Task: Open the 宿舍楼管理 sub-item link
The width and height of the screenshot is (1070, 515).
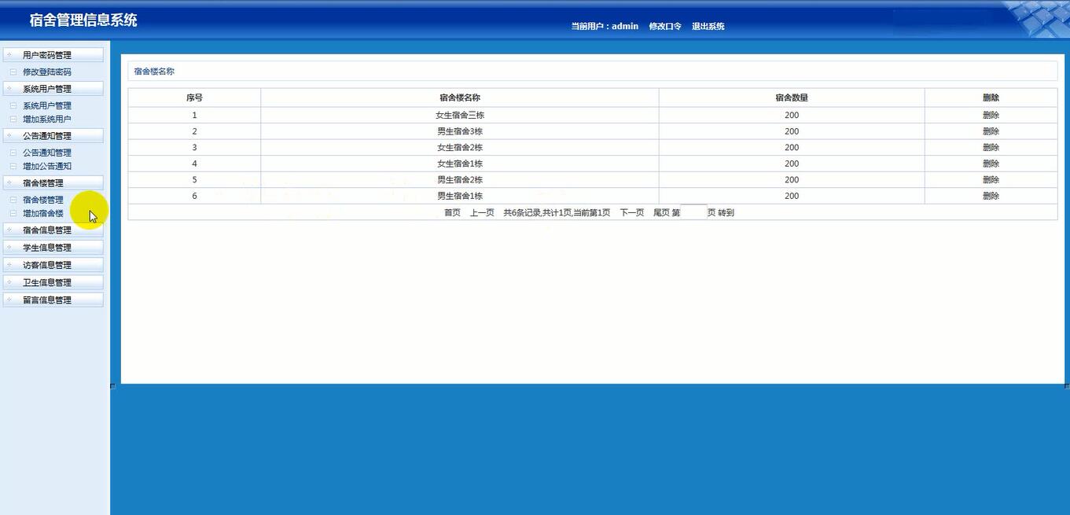Action: point(43,200)
